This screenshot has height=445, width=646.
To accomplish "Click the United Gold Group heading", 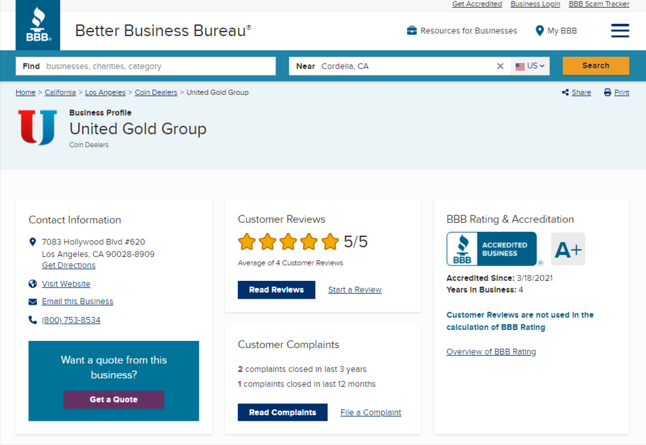I will click(138, 129).
